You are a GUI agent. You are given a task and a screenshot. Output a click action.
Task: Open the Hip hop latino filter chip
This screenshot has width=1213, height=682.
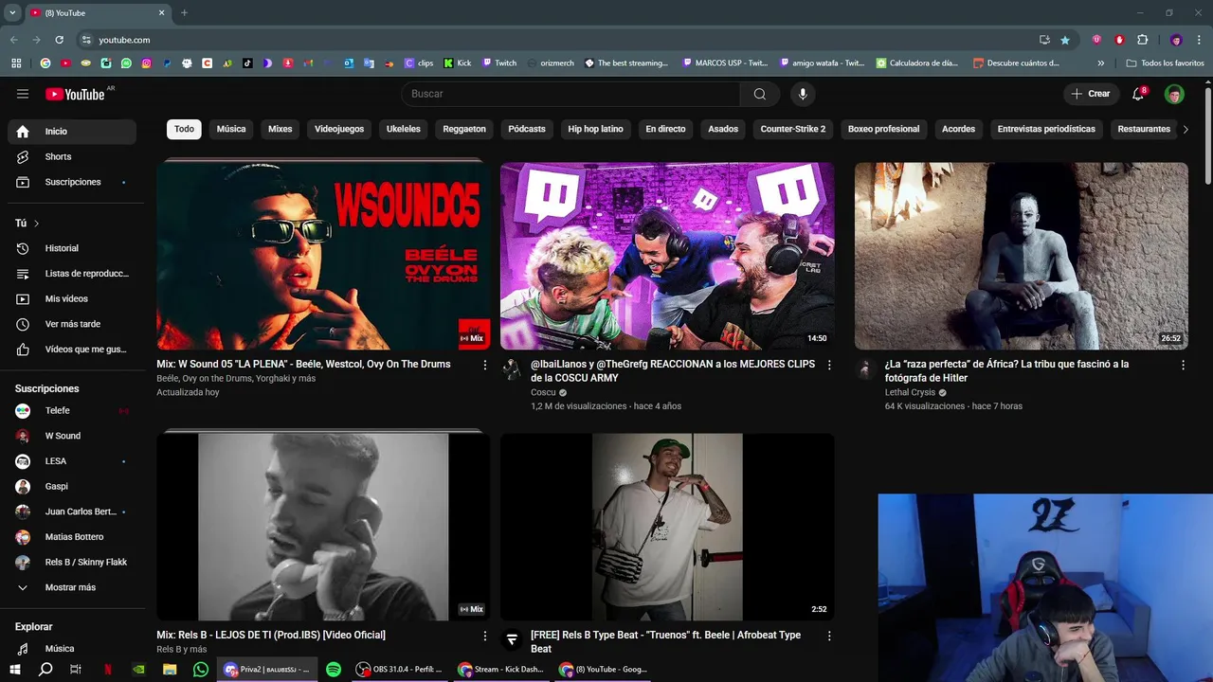[595, 129]
